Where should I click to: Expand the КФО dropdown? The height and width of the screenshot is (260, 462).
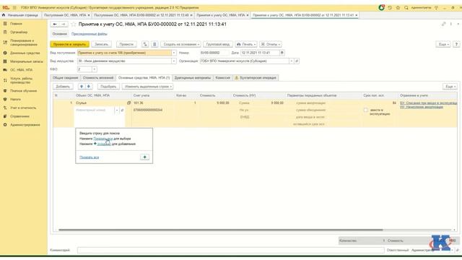pyautogui.click(x=95, y=69)
